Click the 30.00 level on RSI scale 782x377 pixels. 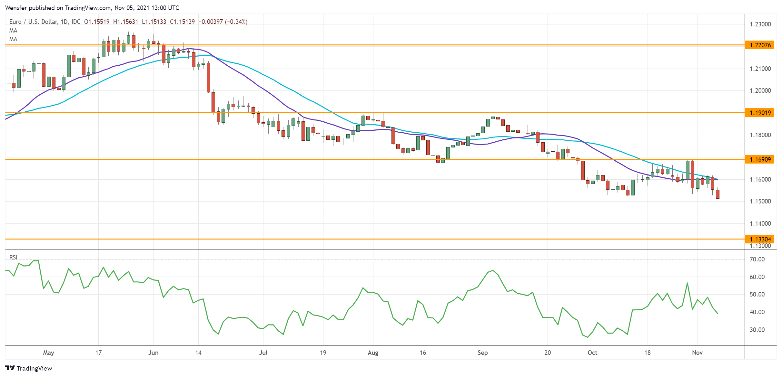pos(757,330)
